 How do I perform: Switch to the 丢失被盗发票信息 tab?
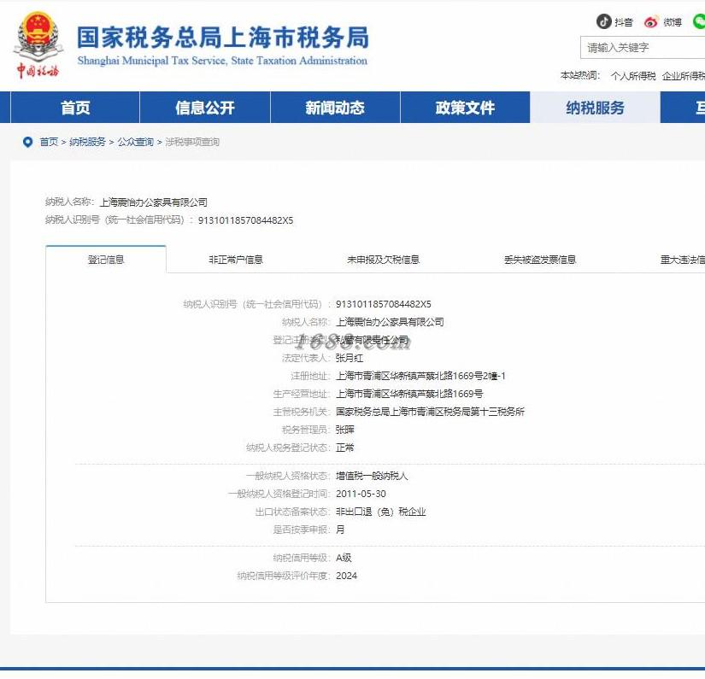pyautogui.click(x=540, y=260)
